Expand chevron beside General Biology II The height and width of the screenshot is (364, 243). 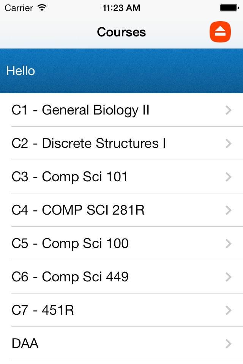tap(228, 110)
